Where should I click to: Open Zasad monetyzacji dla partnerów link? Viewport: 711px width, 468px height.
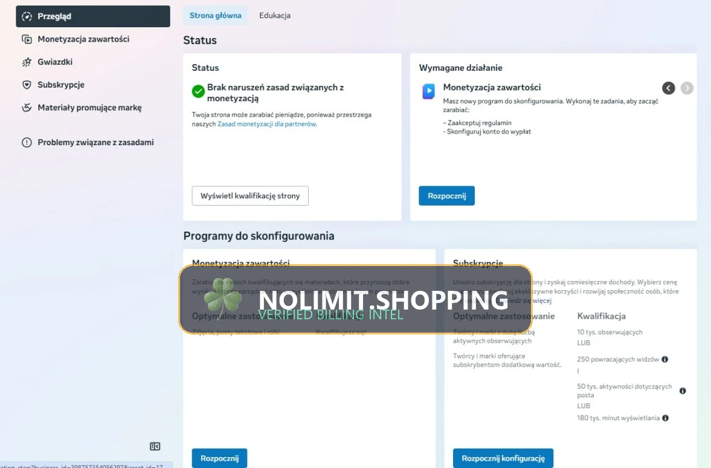[266, 124]
